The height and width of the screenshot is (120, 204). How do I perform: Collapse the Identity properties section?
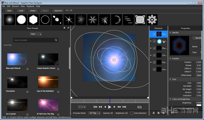(x=170, y=32)
